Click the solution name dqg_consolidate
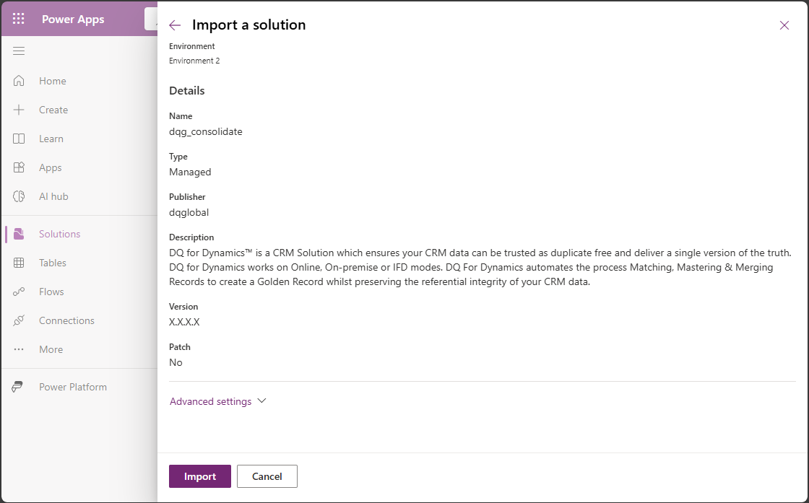This screenshot has height=503, width=809. [x=206, y=131]
